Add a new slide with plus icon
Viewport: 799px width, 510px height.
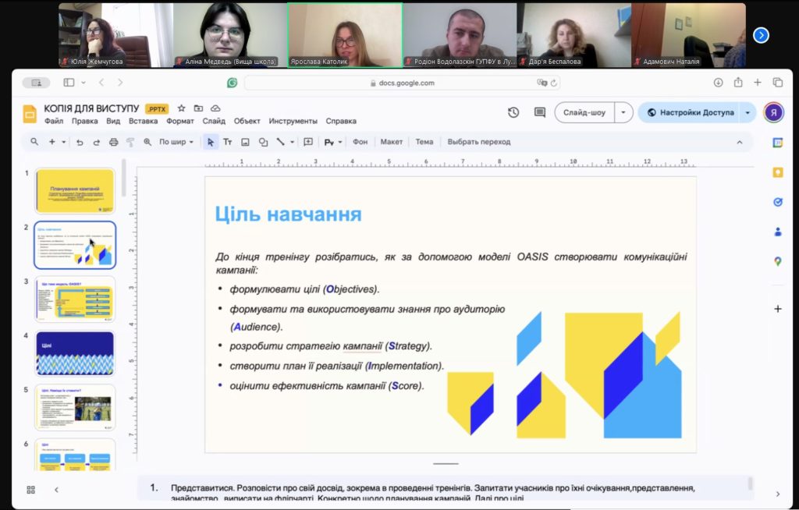[x=52, y=142]
